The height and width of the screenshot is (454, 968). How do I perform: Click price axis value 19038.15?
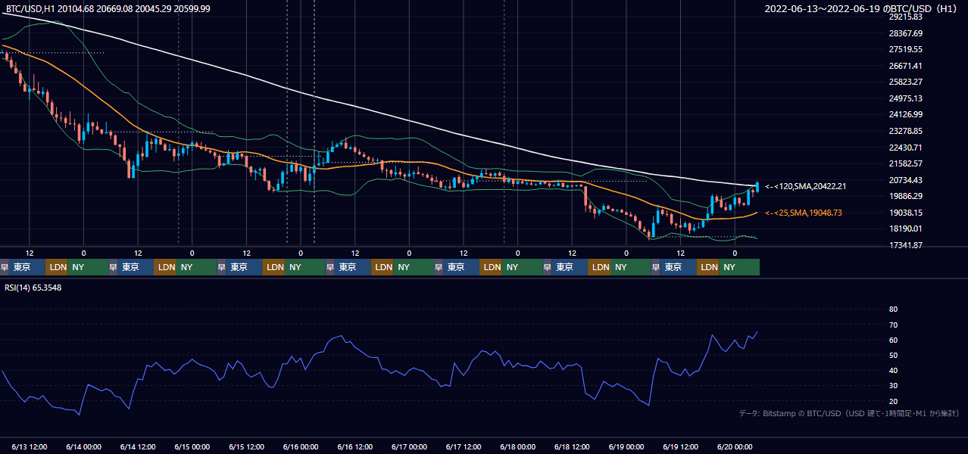(x=905, y=213)
